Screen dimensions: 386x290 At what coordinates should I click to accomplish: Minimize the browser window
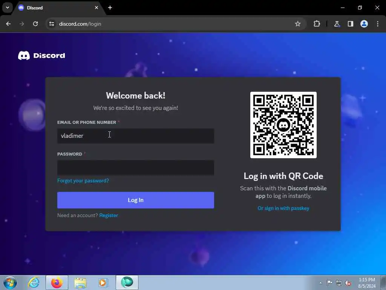(343, 8)
